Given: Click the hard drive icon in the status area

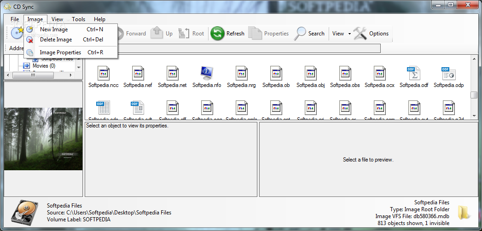Looking at the screenshot, I should [24, 212].
